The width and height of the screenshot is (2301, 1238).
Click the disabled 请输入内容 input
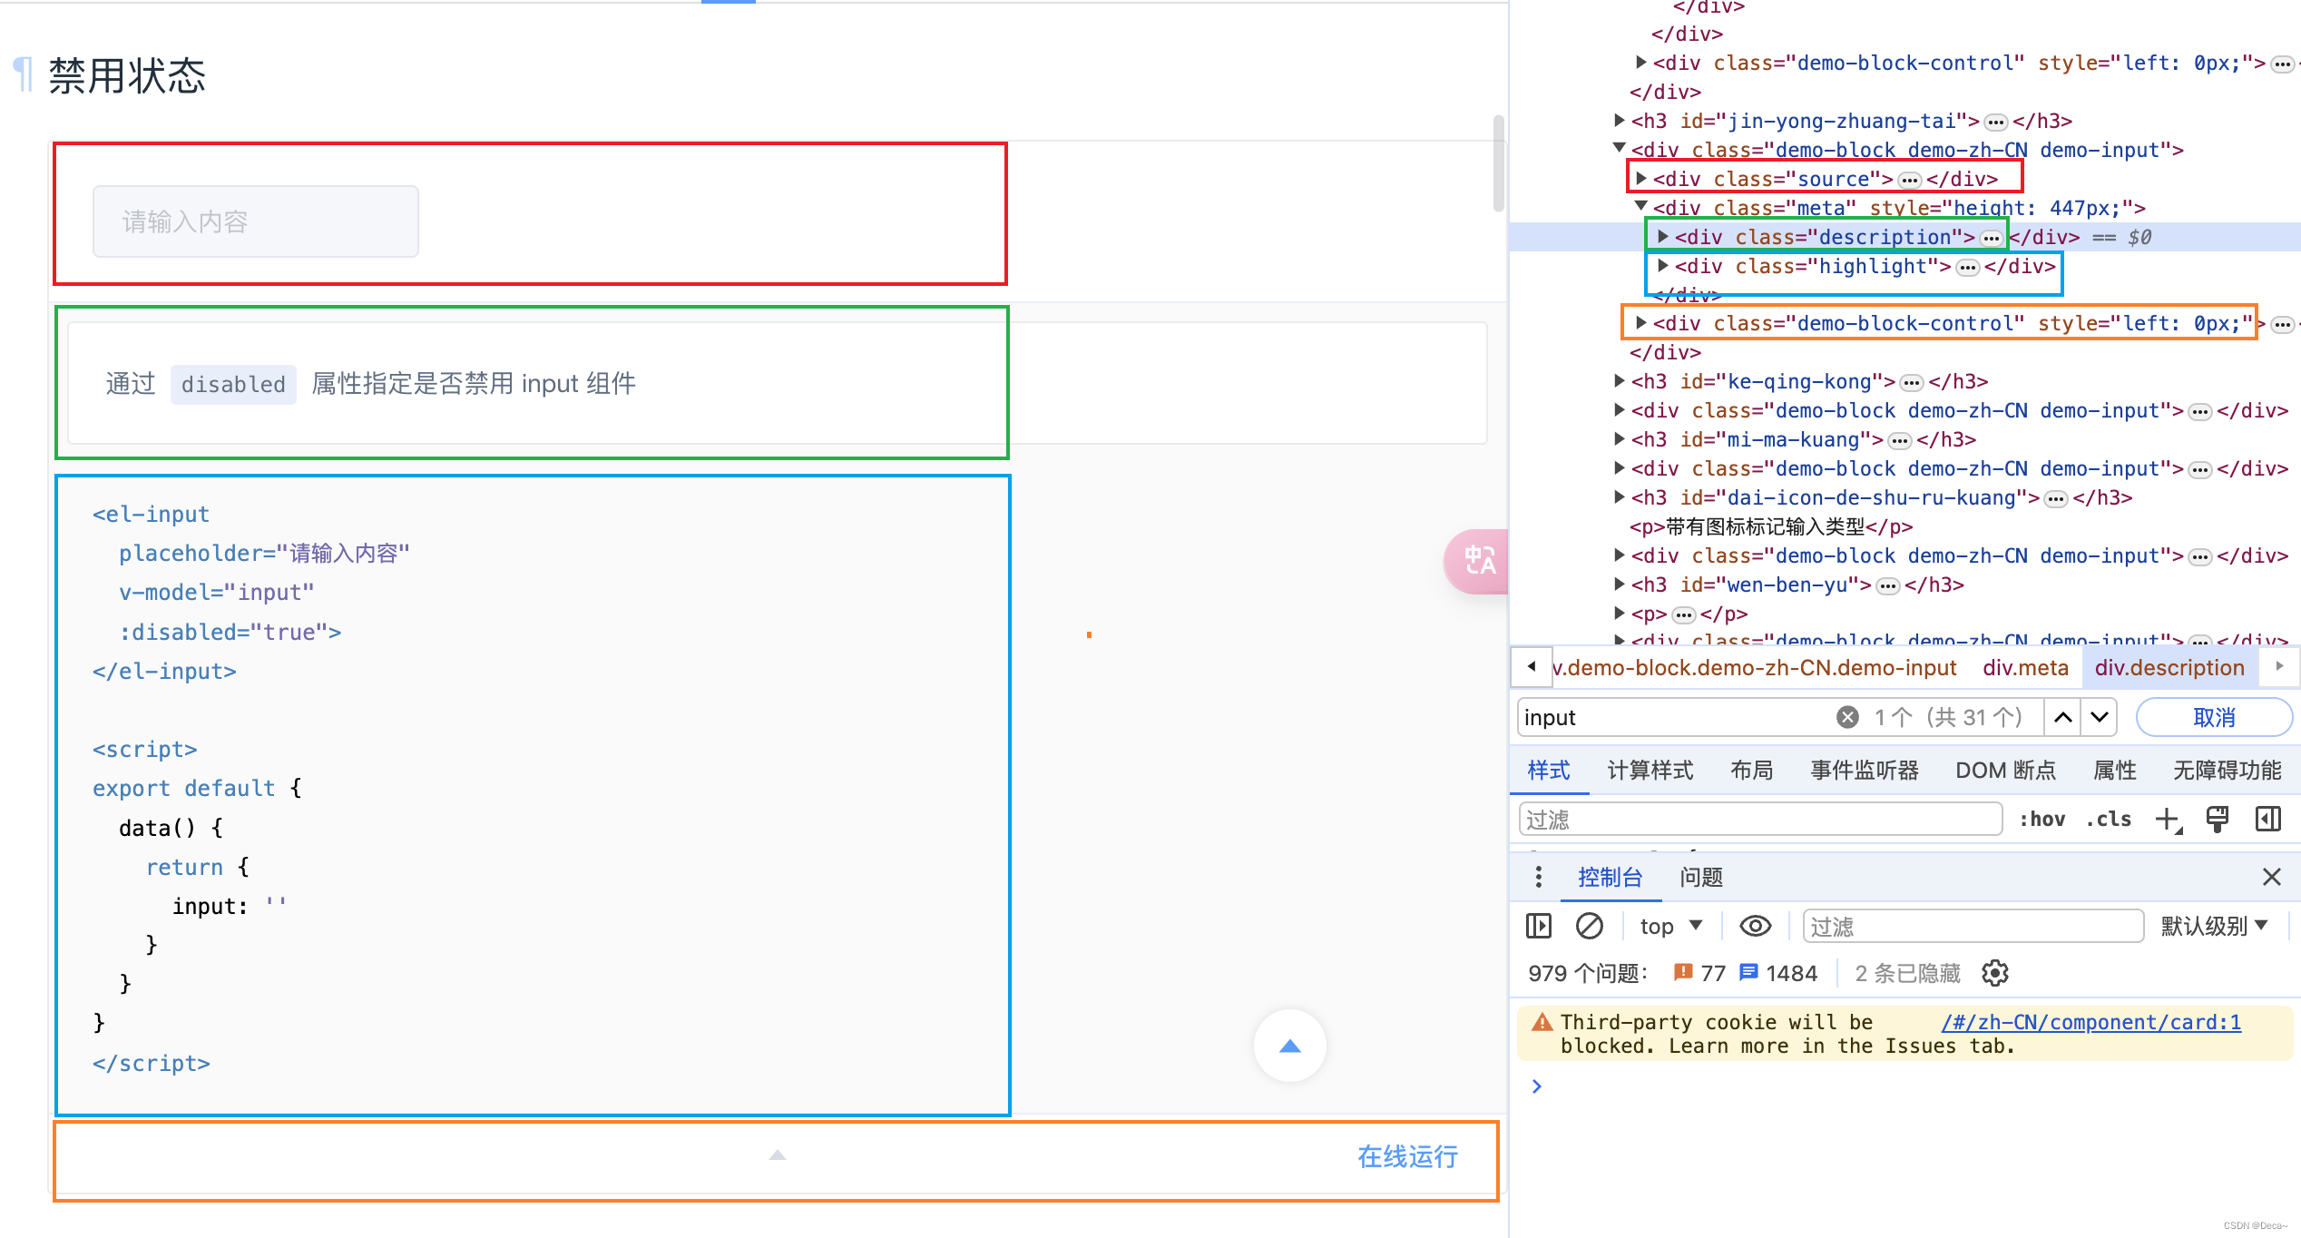tap(256, 221)
